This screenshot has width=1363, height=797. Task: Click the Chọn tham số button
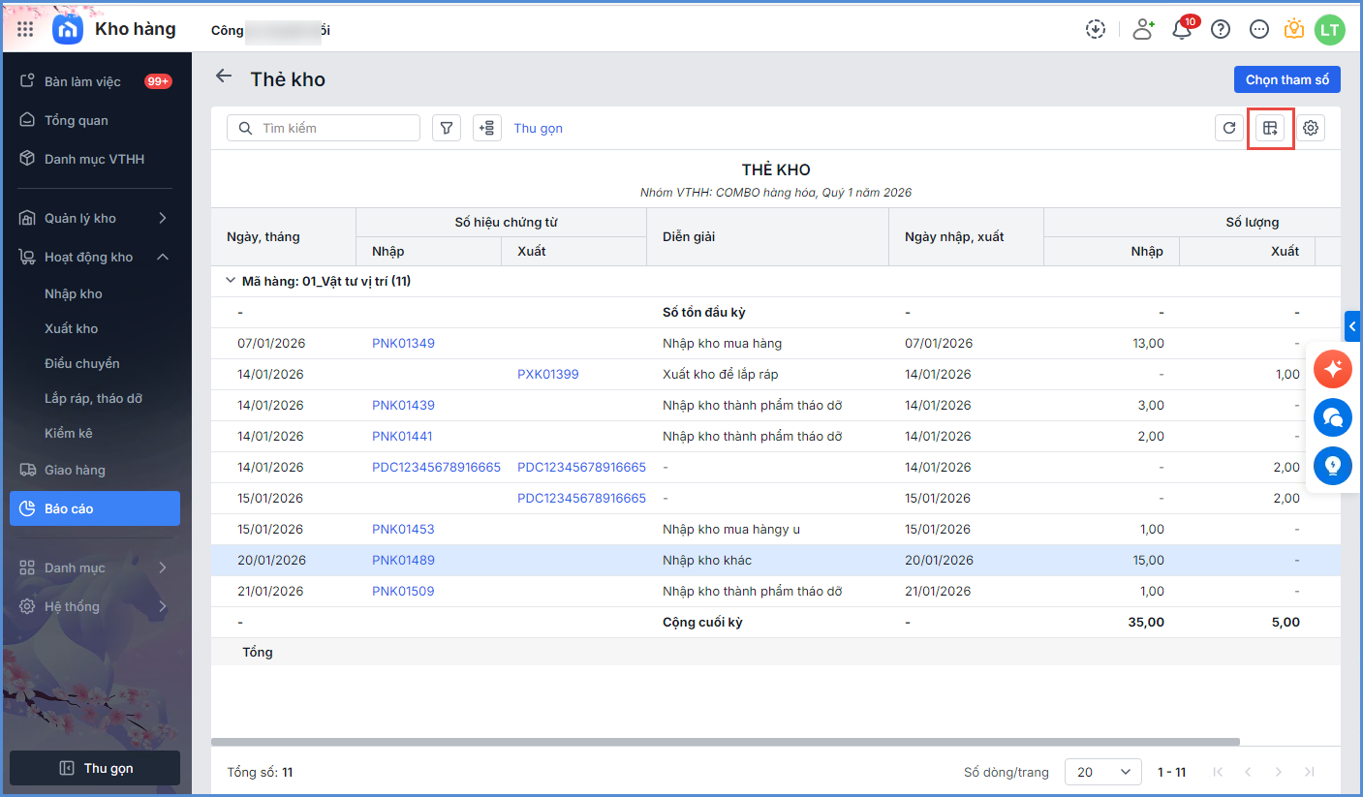[x=1286, y=79]
